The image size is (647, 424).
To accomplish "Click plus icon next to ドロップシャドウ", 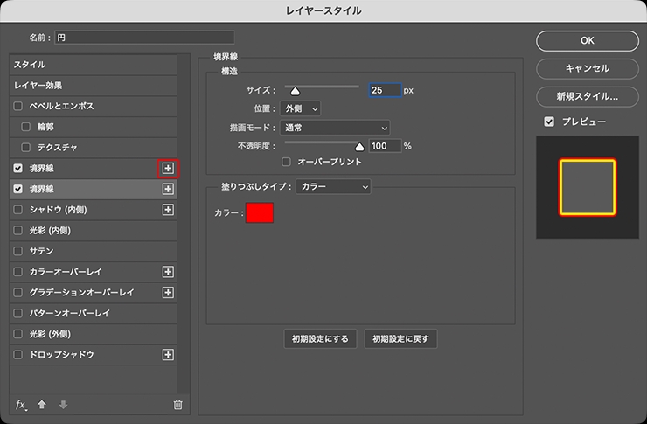I will (168, 355).
